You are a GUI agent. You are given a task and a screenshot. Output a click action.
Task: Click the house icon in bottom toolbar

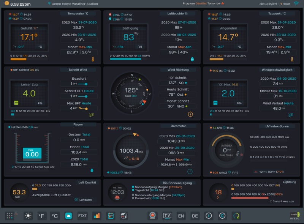point(124,216)
